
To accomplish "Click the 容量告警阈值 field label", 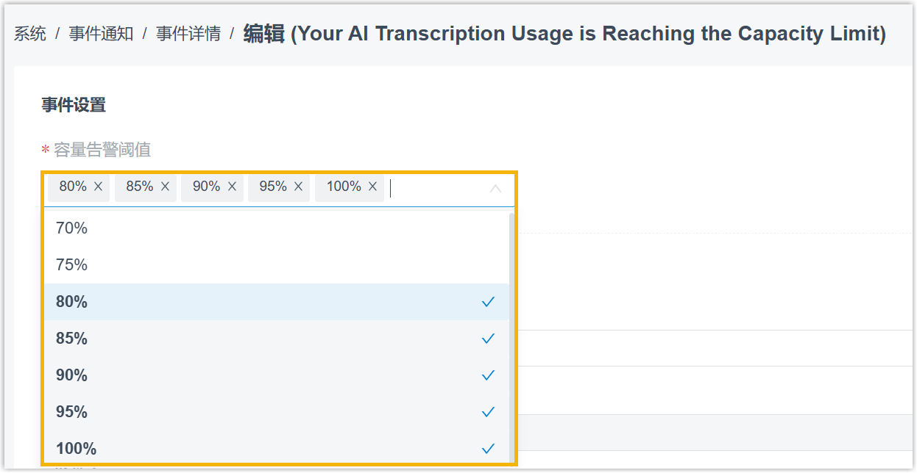I will [102, 150].
